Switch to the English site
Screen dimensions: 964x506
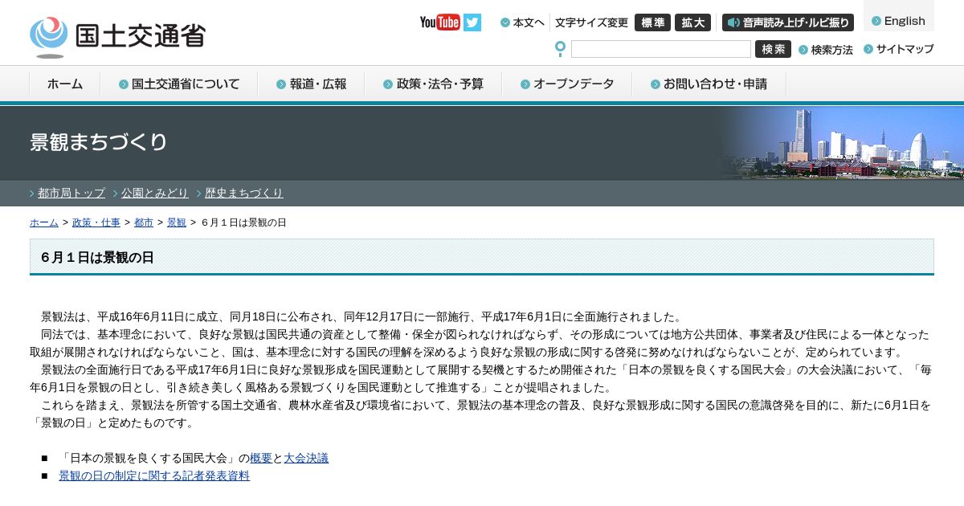click(899, 21)
